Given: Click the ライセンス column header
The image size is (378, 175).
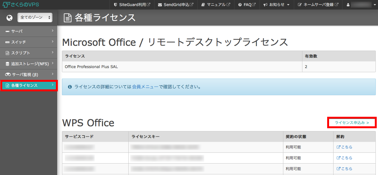Looking at the screenshot, I should [x=182, y=56].
